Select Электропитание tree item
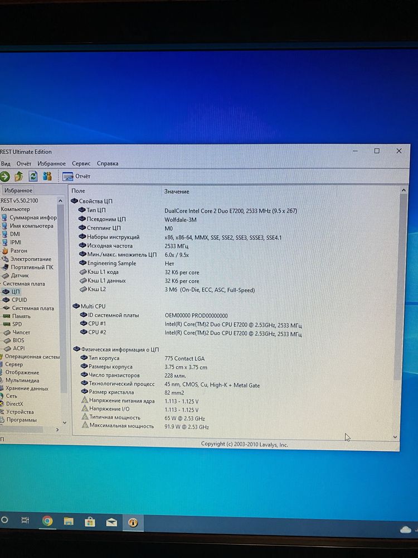Image resolution: width=418 pixels, height=558 pixels. coord(27,259)
